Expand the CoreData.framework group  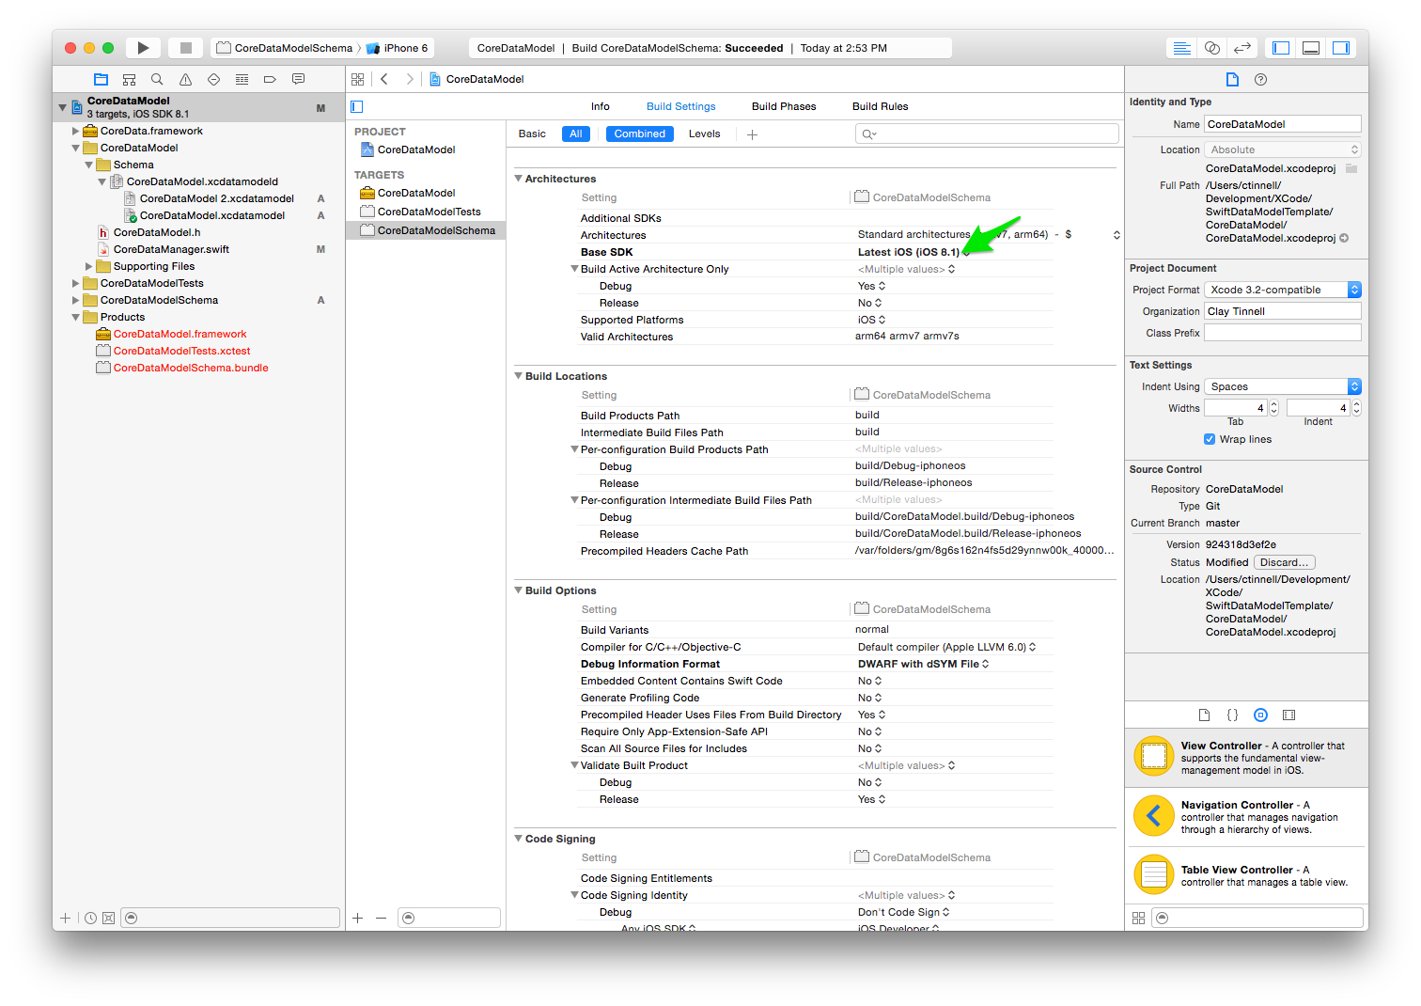75,131
